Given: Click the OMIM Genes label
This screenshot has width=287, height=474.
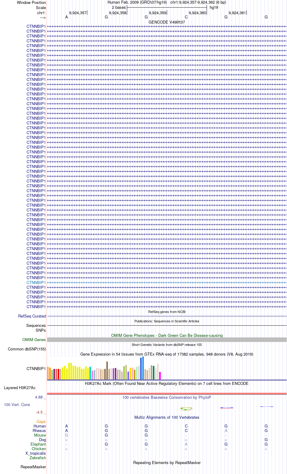Looking at the screenshot, I should [x=34, y=340].
